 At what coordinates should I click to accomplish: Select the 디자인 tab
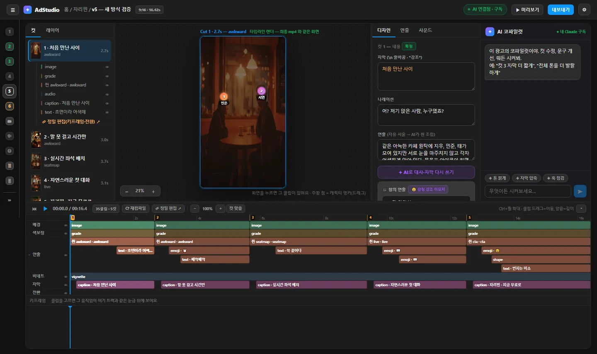pyautogui.click(x=384, y=30)
